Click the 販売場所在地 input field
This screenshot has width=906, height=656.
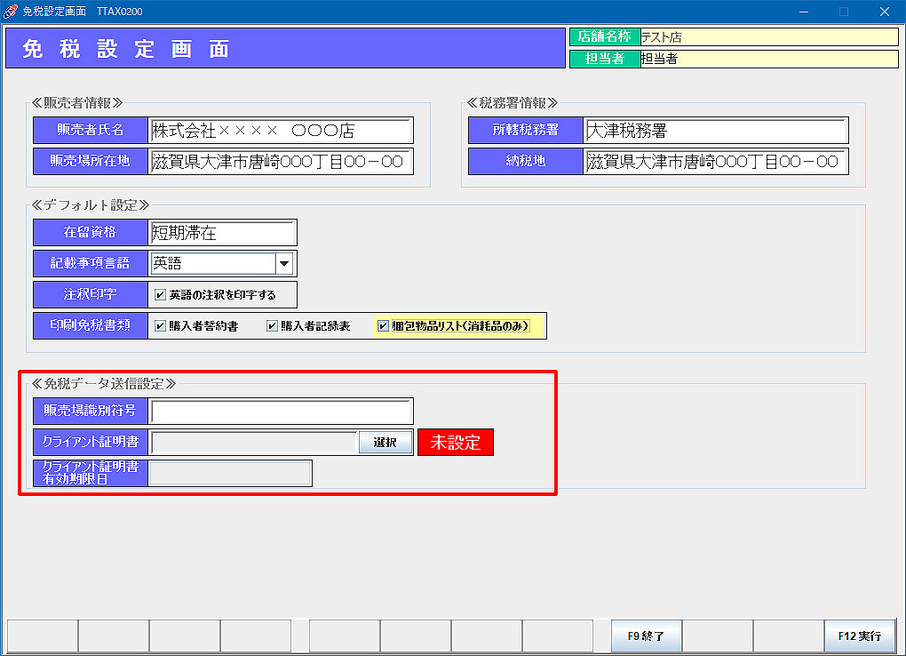point(281,162)
